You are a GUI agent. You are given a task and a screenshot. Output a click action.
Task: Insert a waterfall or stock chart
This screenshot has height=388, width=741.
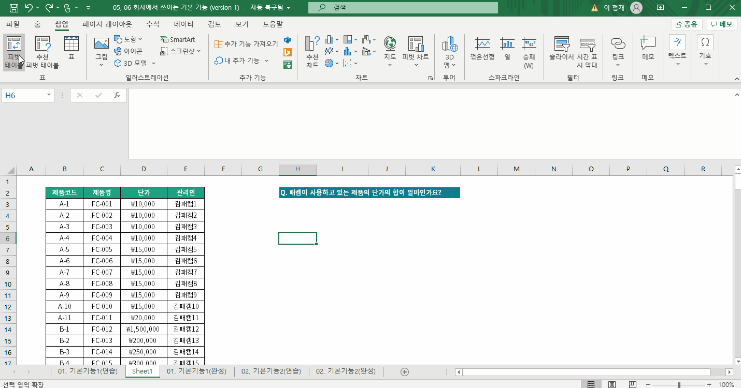(369, 39)
